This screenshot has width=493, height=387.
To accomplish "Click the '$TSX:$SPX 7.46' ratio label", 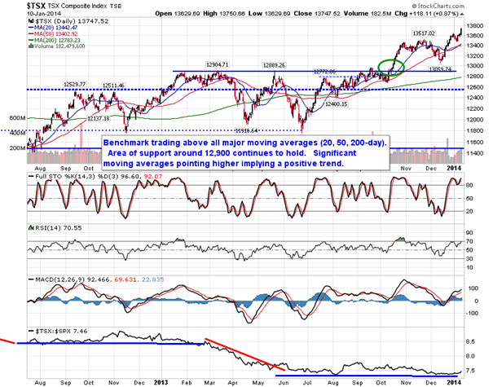I will (x=61, y=331).
